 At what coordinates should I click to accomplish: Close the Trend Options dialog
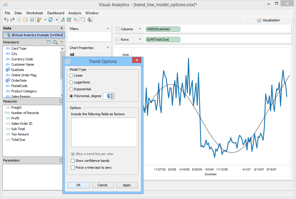[x=137, y=60]
